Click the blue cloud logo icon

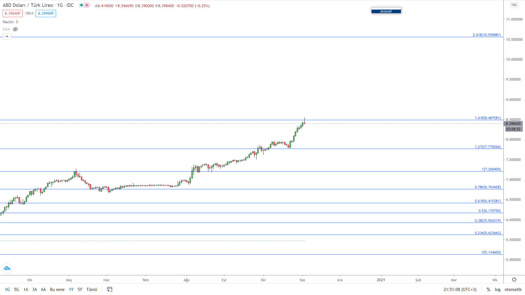7,268
